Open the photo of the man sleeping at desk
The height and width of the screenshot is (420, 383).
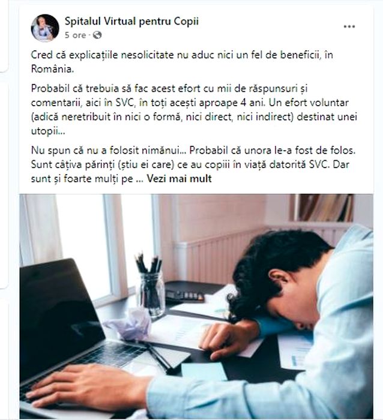click(196, 307)
